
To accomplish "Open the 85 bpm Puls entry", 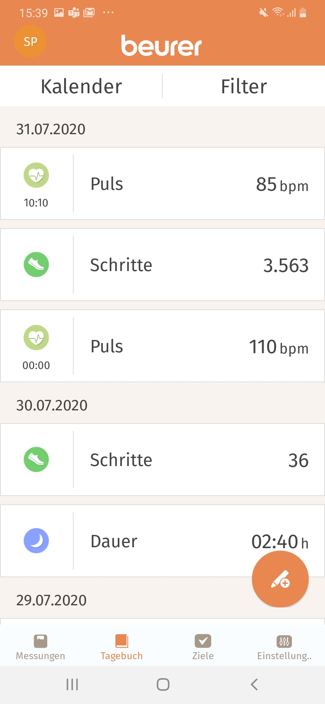I will (x=199, y=184).
